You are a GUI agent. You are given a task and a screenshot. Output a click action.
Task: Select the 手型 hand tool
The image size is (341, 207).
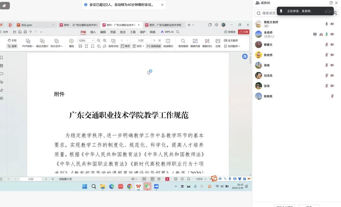coord(12,41)
